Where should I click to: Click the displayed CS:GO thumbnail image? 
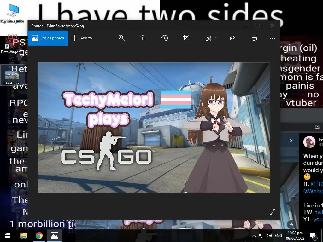pos(154,128)
